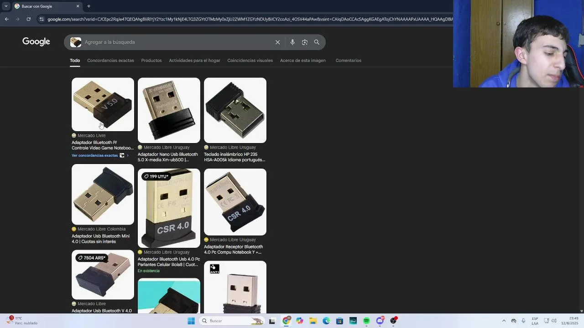Open 'Adaptador Nano Usb Bluetooth 5.0 X-media' link

point(168,157)
